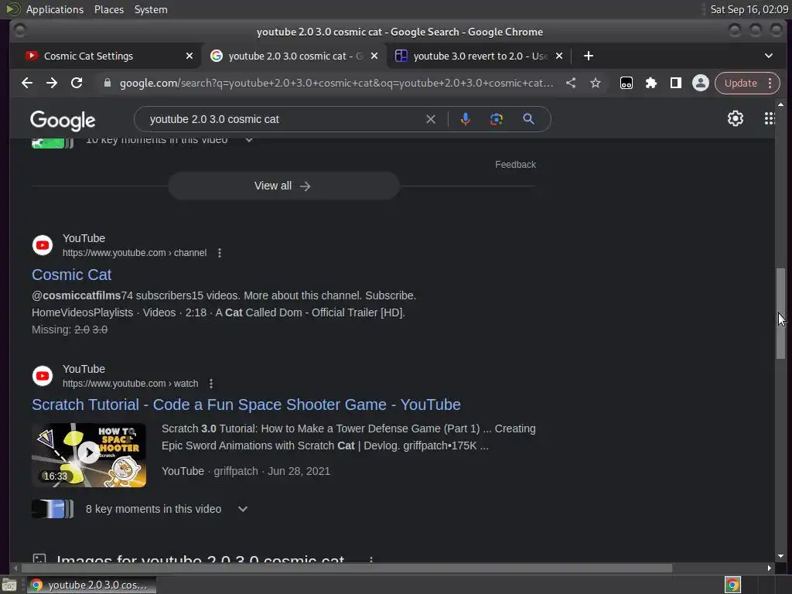Screen dimensions: 792x594
Task: Open the Google apps grid
Action: pyautogui.click(x=769, y=118)
